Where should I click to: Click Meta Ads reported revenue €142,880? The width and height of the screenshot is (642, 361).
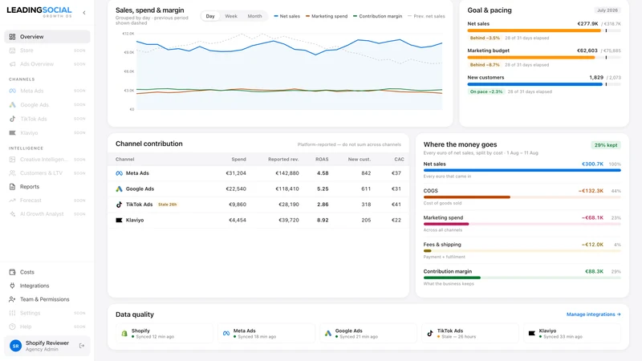287,173
